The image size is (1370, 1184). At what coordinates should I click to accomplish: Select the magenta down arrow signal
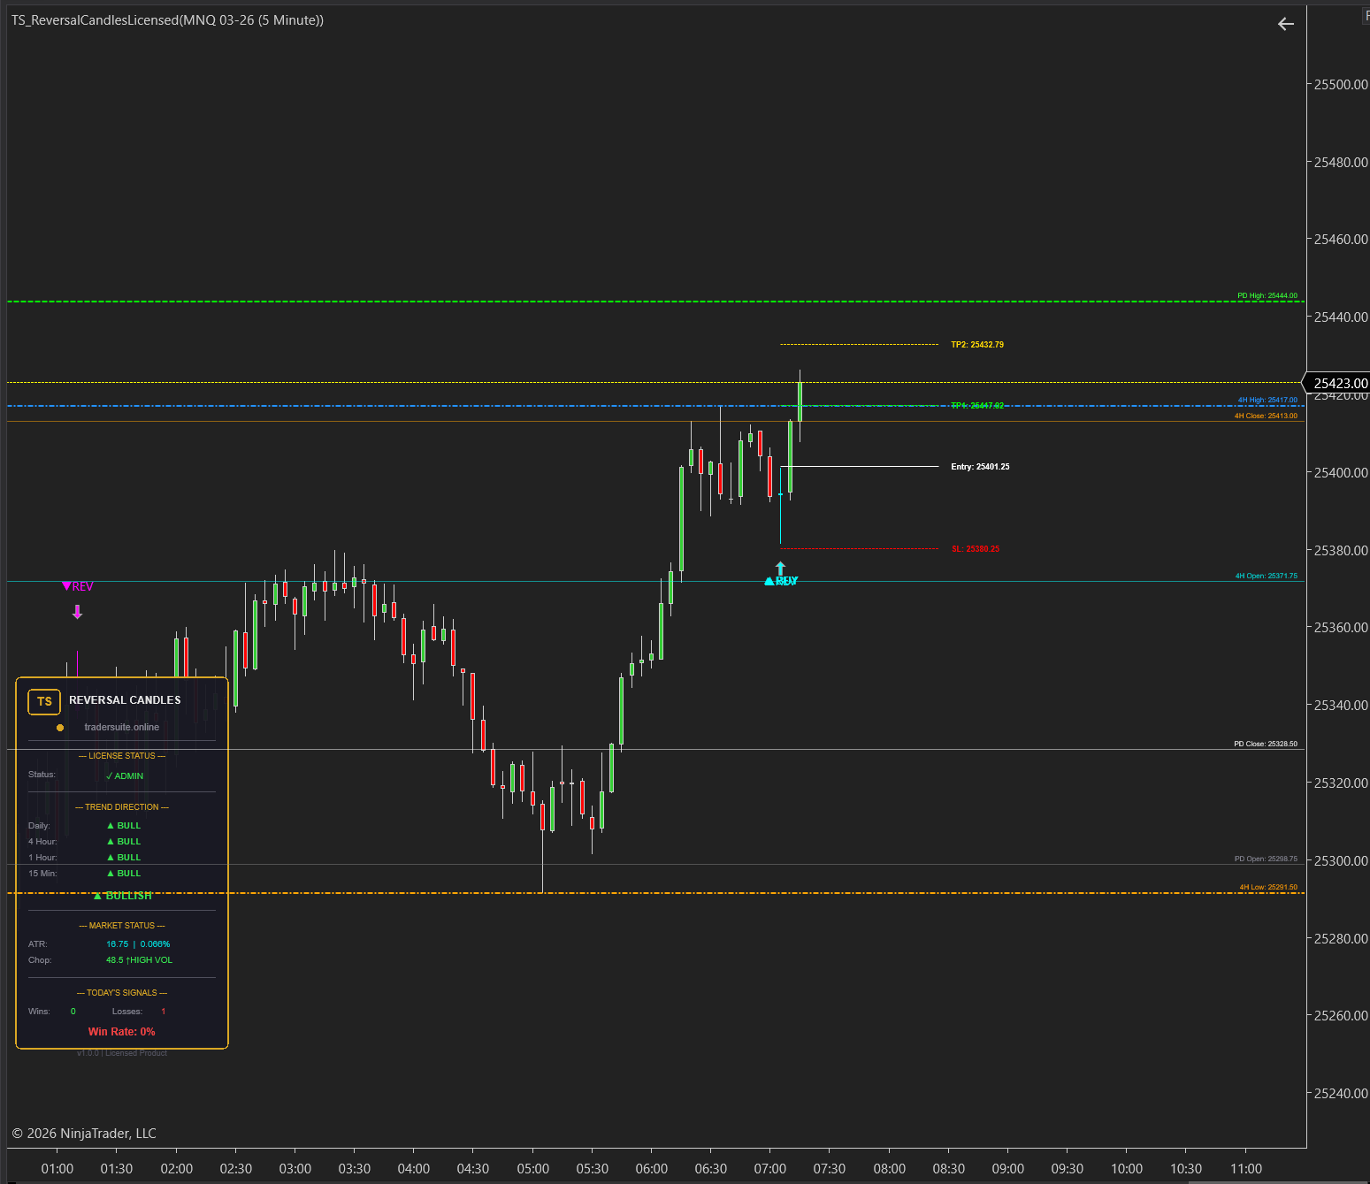(78, 612)
